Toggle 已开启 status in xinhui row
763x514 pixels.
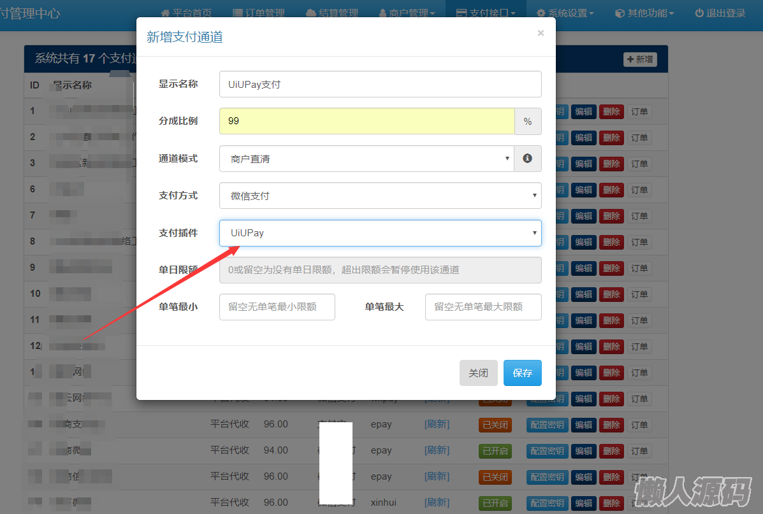495,503
